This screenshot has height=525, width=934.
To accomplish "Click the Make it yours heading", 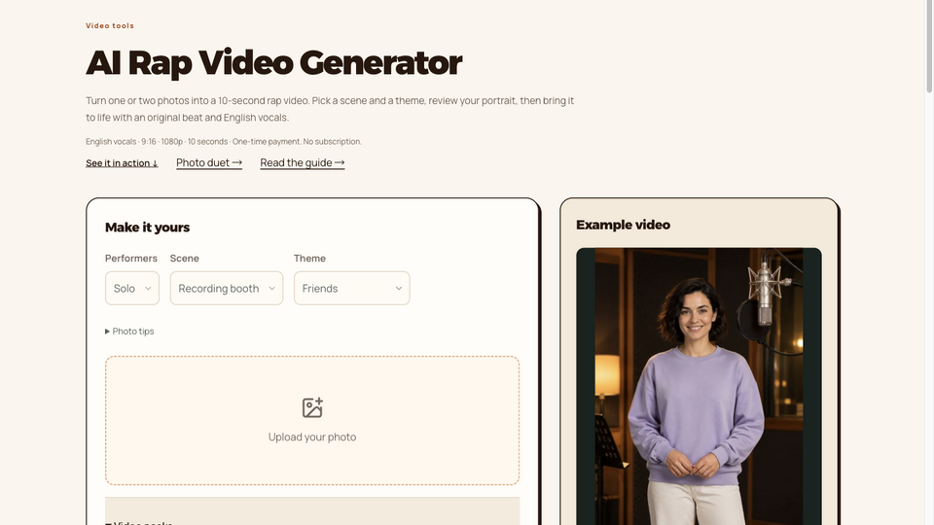I will point(147,227).
